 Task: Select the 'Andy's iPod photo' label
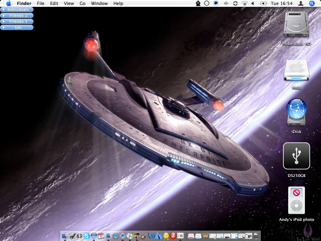pyautogui.click(x=297, y=219)
